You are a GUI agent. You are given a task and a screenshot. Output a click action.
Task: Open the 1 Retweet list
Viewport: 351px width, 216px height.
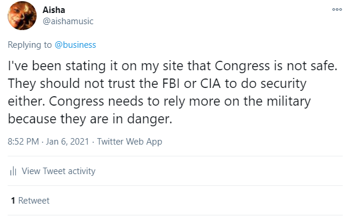tap(30, 201)
